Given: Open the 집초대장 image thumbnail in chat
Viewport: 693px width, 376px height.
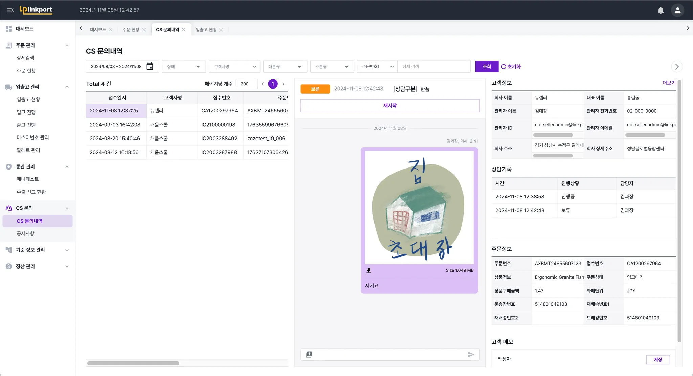Looking at the screenshot, I should coord(419,207).
